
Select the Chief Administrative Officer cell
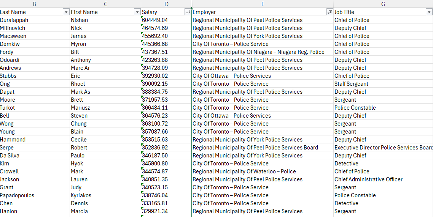coord(383,179)
